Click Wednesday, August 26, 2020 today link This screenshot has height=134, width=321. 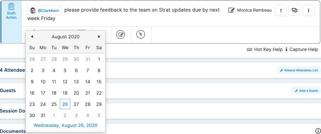[x=65, y=125]
